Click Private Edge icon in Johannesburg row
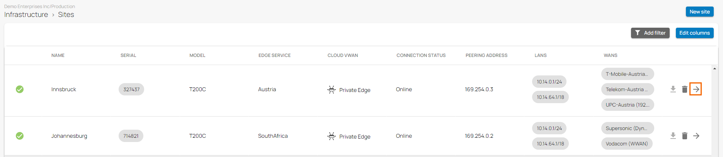The image size is (723, 157). (332, 136)
